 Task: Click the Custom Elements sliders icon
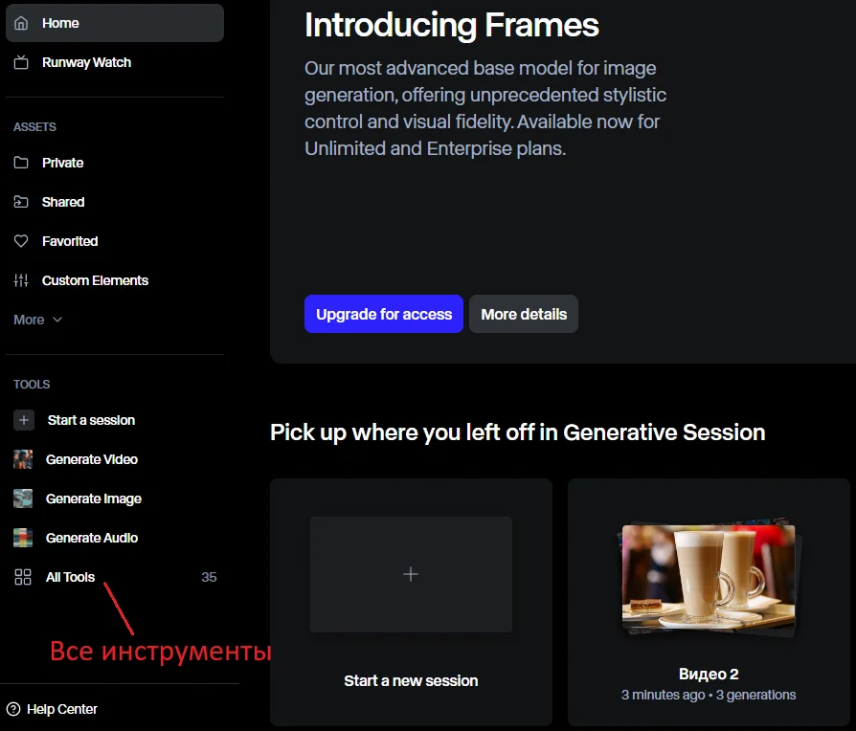click(x=22, y=280)
